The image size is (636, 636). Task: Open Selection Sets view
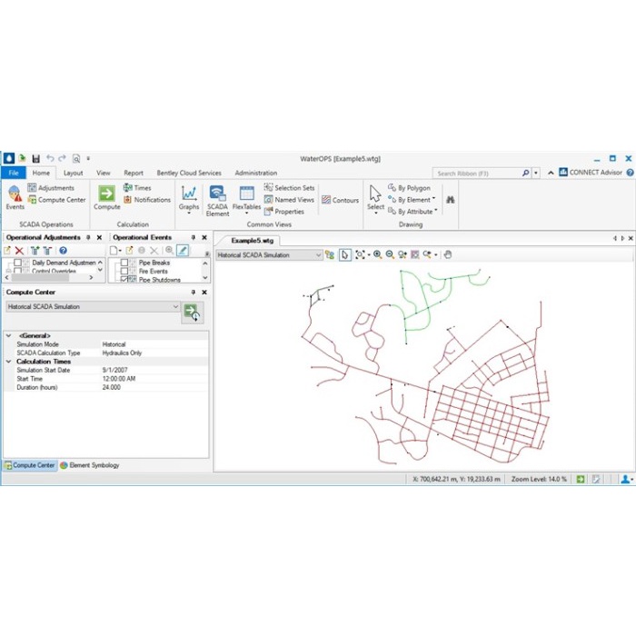coord(289,188)
